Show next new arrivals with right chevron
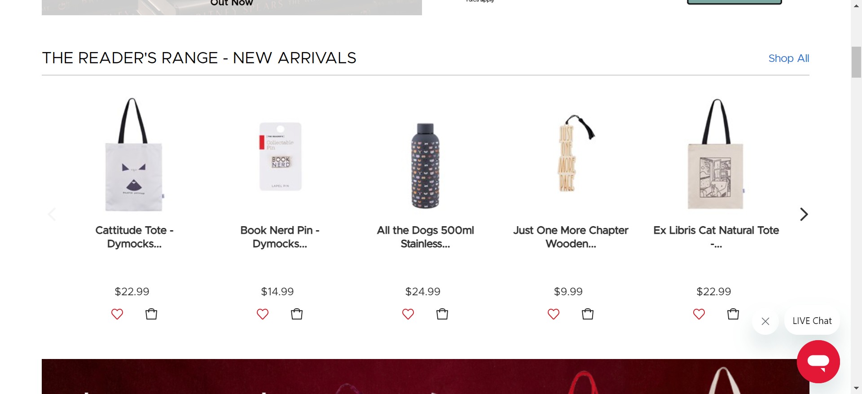 pyautogui.click(x=804, y=214)
